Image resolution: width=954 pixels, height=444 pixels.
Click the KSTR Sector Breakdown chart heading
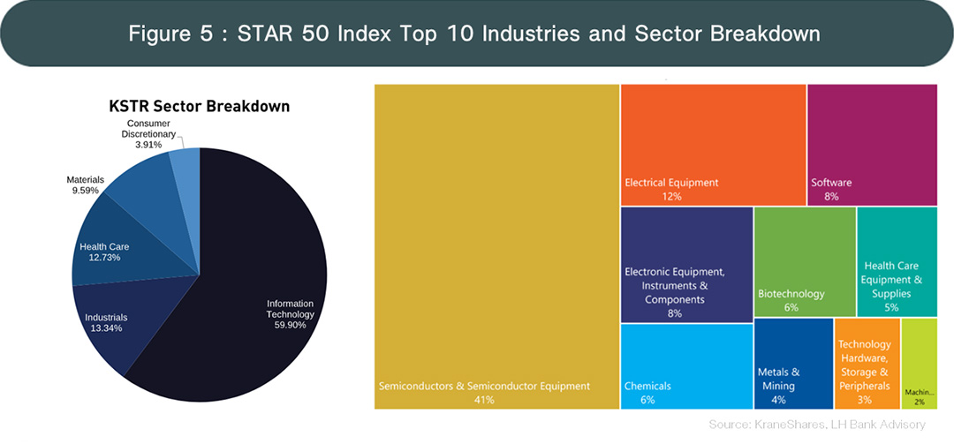(x=200, y=106)
